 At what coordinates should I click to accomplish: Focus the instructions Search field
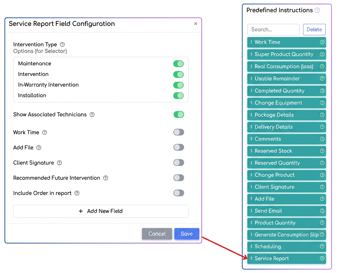(x=273, y=30)
